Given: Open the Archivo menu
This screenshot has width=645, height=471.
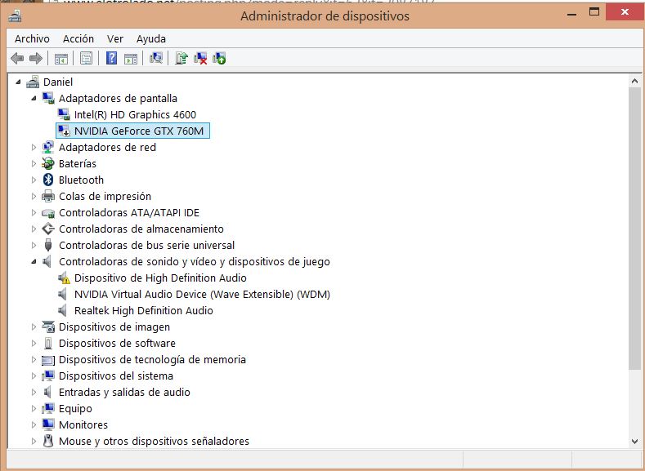Looking at the screenshot, I should coord(32,38).
